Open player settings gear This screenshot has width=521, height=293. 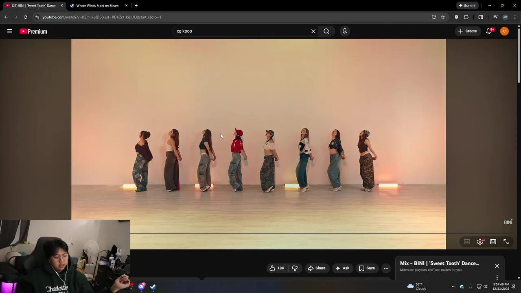coord(480,242)
